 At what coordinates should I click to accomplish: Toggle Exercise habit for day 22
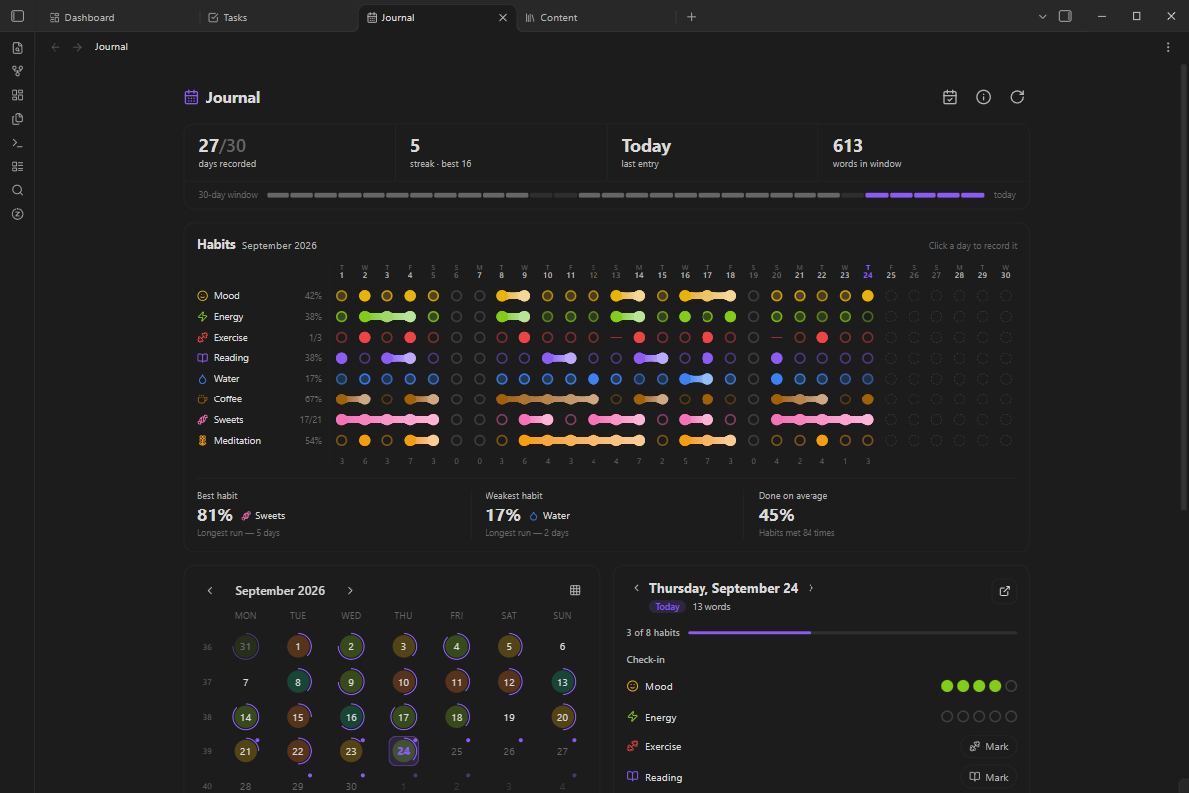pyautogui.click(x=822, y=338)
